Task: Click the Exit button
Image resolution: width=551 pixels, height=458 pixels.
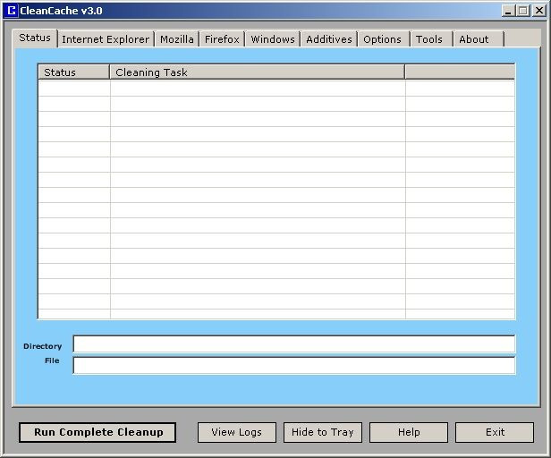Action: click(495, 432)
